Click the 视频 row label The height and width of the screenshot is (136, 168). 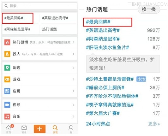(16, 105)
